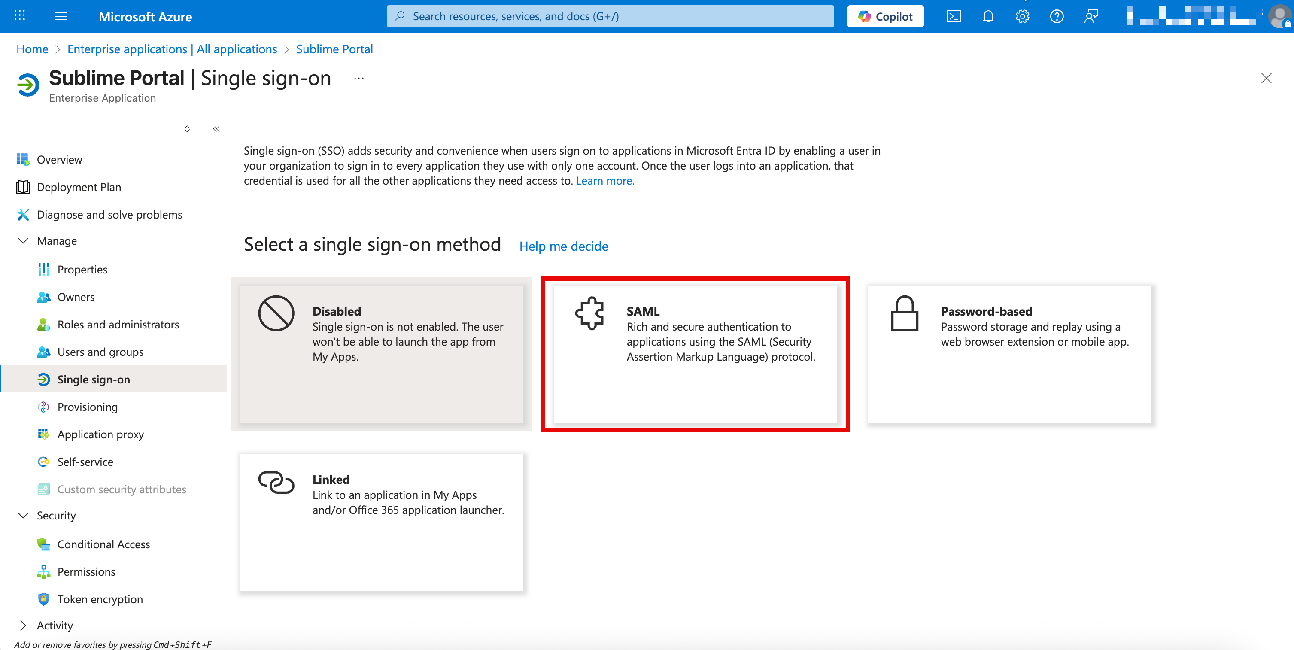
Task: Click the search resources input field
Action: point(610,17)
